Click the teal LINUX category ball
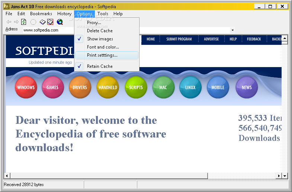The image size is (292, 192). pos(190,87)
